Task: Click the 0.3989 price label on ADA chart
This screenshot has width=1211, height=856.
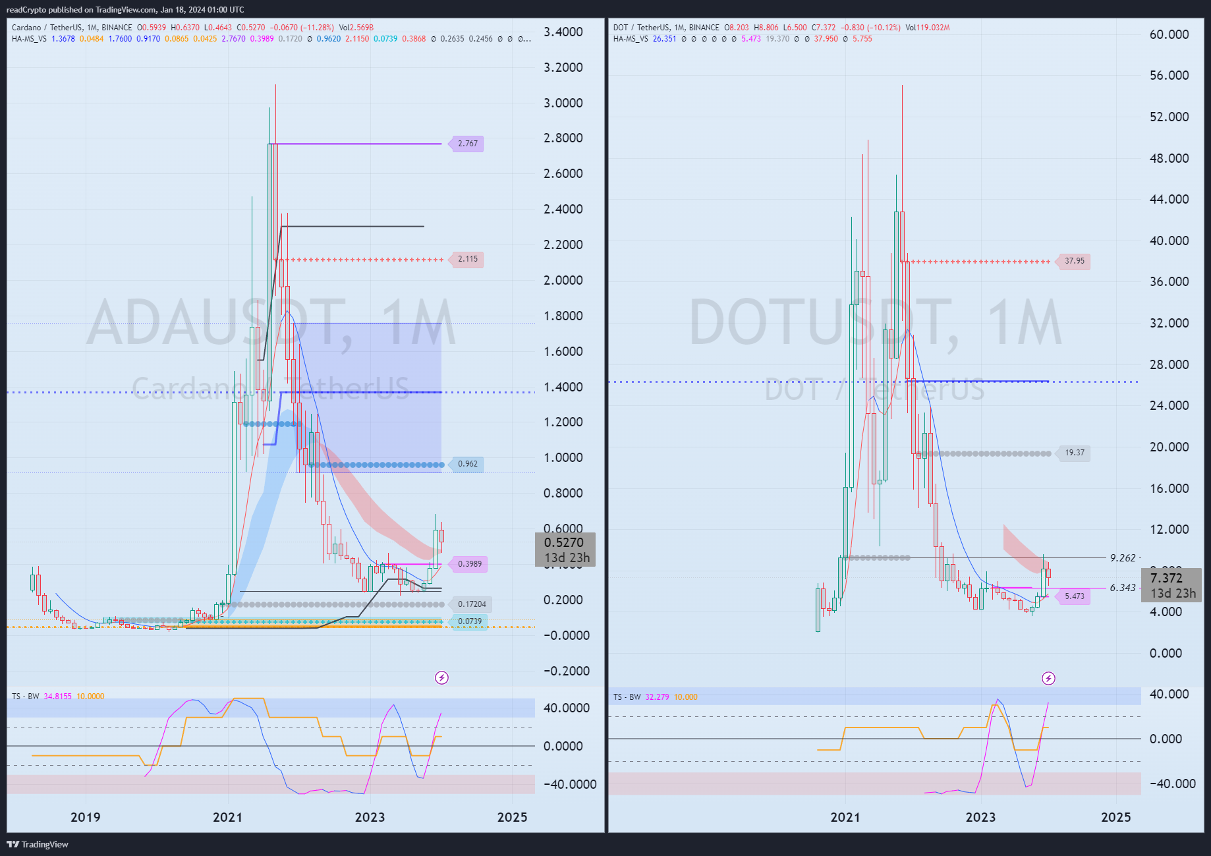Action: coord(469,564)
